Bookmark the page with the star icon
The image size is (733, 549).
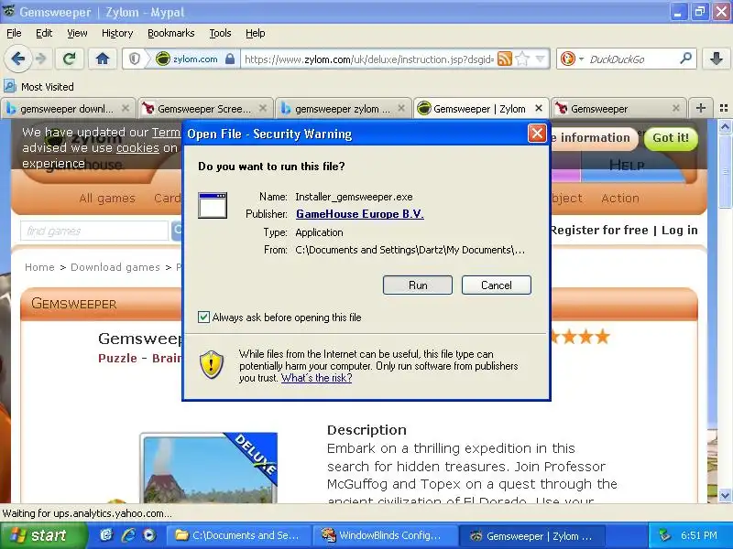522,59
